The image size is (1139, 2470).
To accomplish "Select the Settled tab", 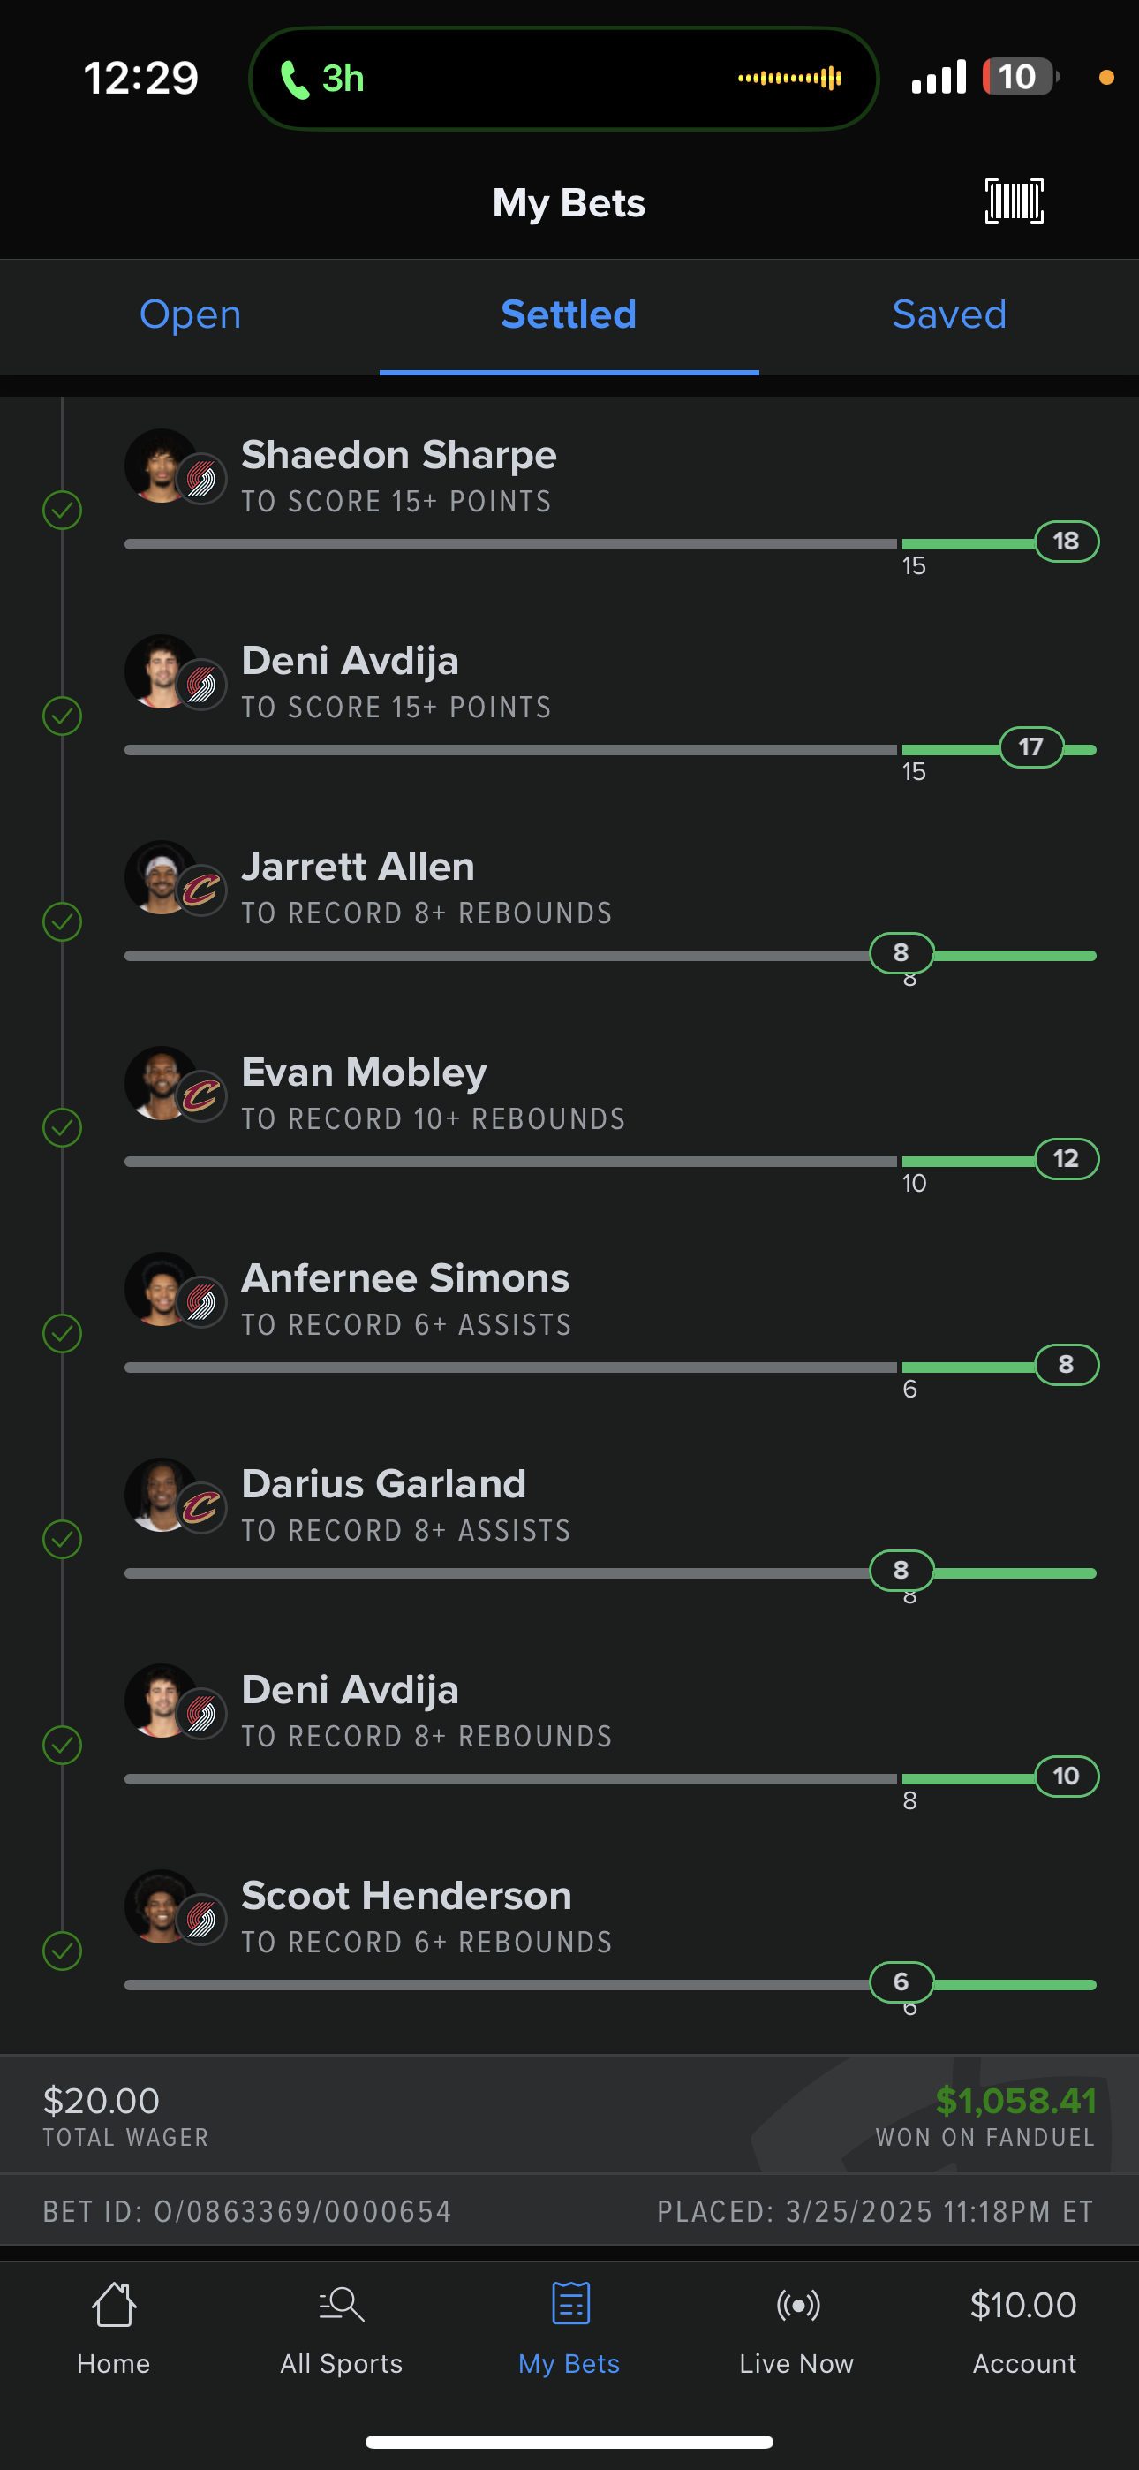I will coord(569,314).
